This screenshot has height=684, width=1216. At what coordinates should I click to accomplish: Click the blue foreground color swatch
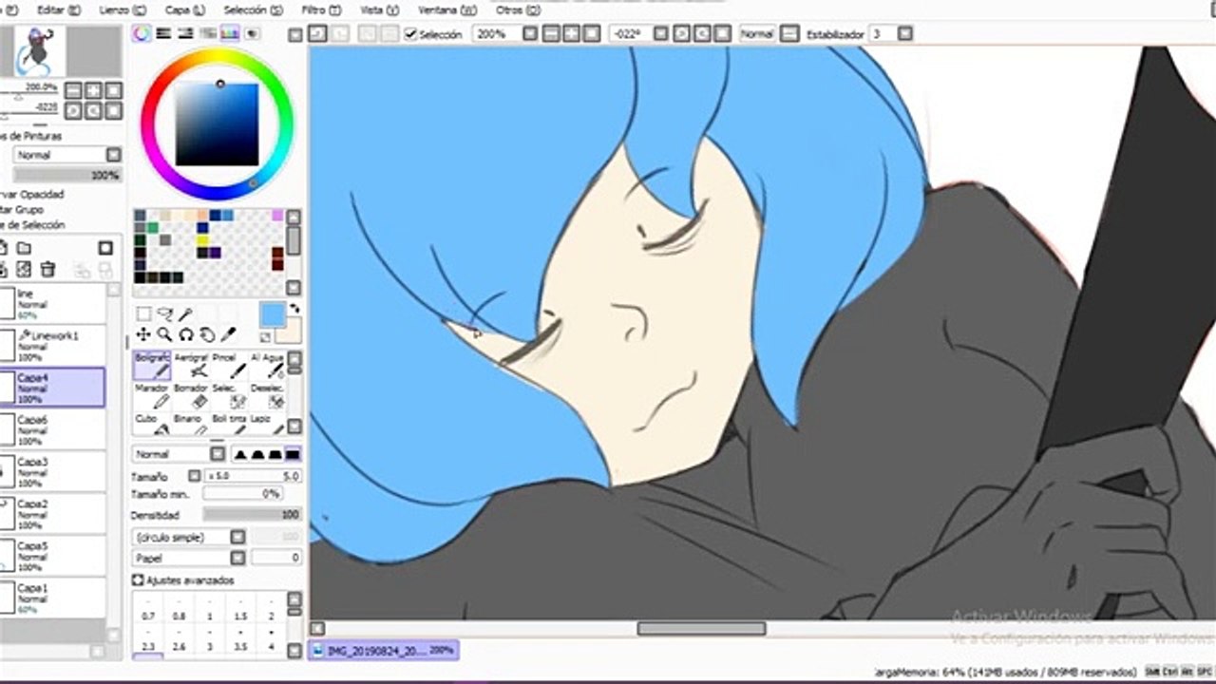coord(272,314)
